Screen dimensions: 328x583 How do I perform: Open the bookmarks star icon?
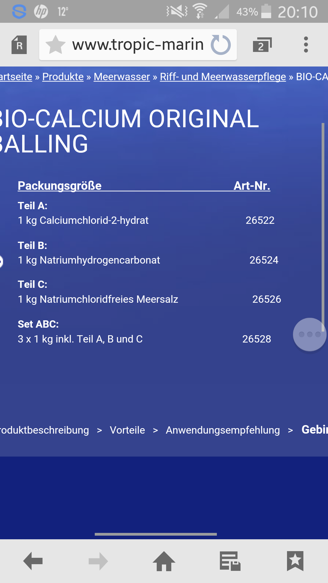pyautogui.click(x=295, y=561)
